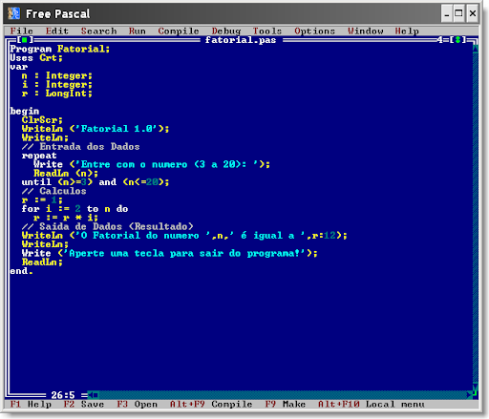Open the Debug menu
Image resolution: width=489 pixels, height=419 pixels.
coord(226,31)
